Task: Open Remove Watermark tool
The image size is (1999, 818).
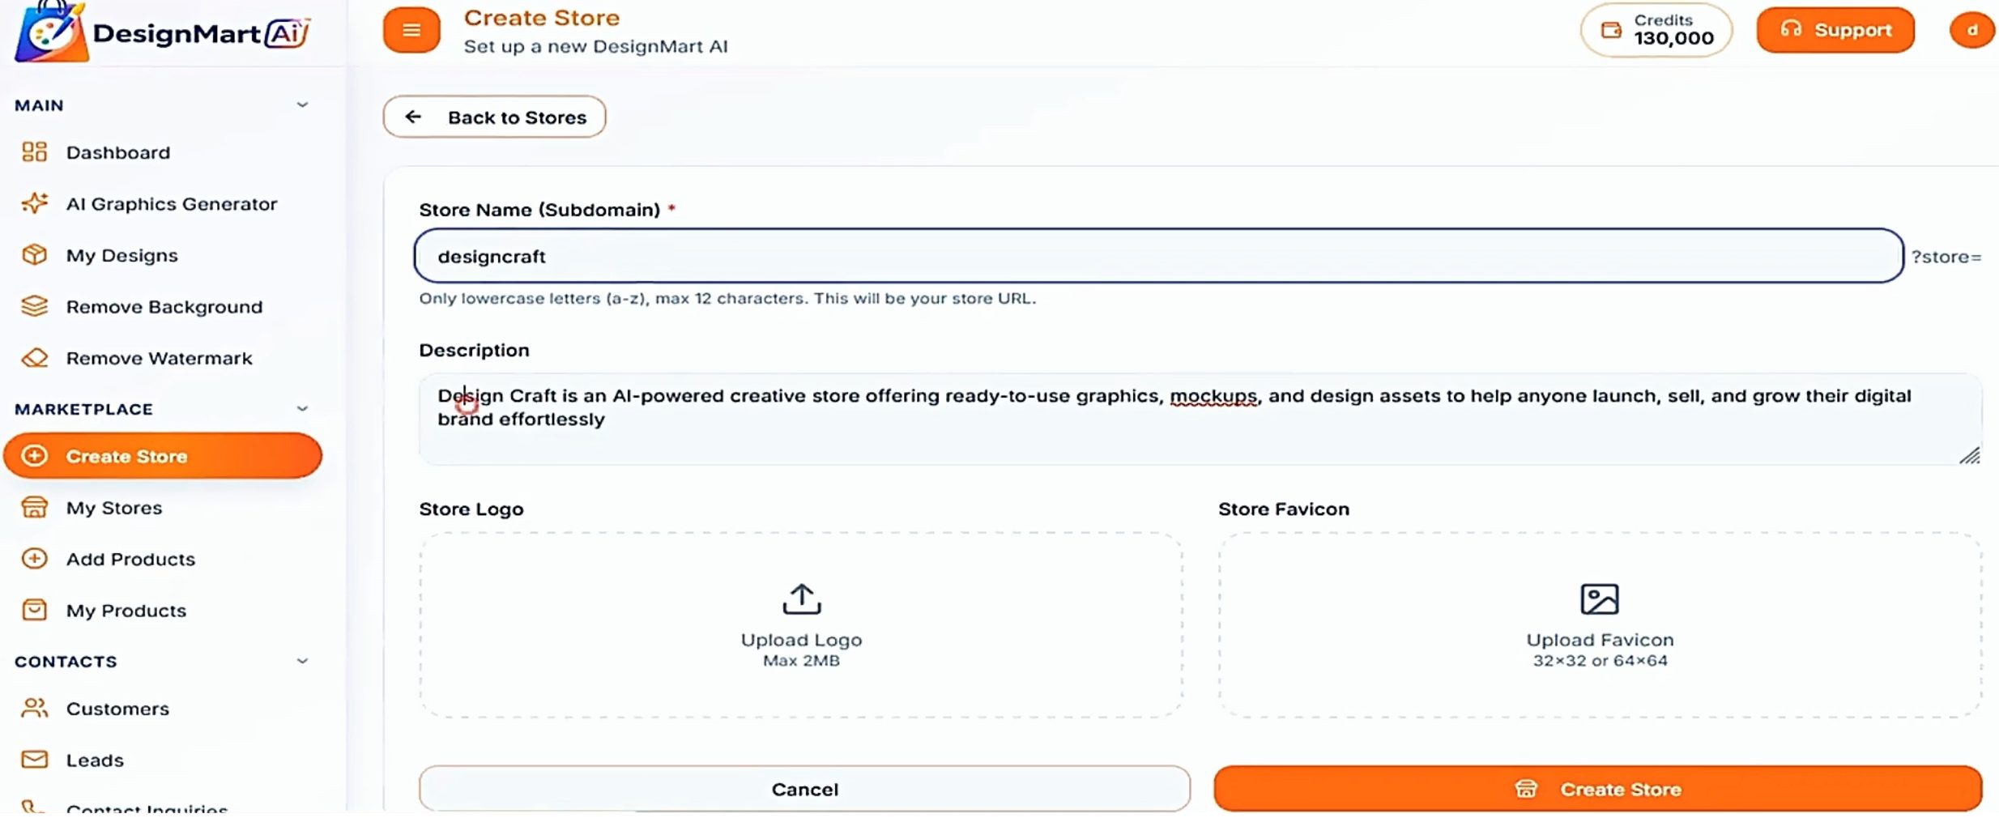Action: coord(159,358)
